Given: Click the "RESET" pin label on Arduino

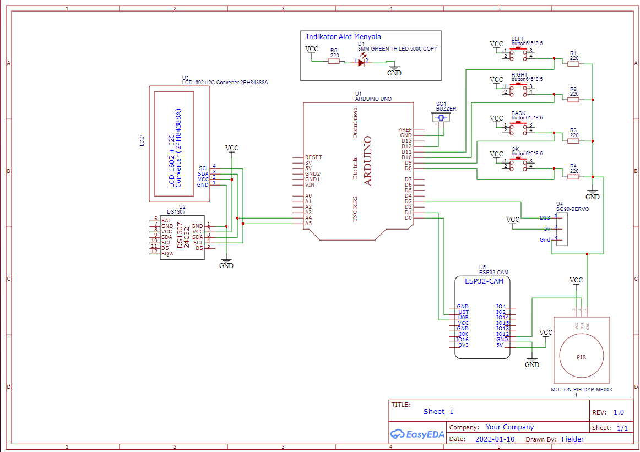Looking at the screenshot, I should pyautogui.click(x=313, y=157).
